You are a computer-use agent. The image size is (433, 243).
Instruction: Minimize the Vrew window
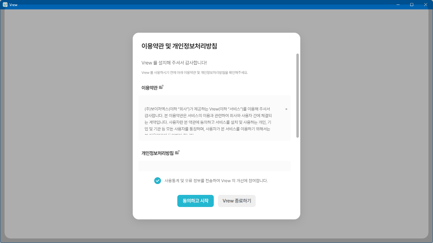[398, 5]
